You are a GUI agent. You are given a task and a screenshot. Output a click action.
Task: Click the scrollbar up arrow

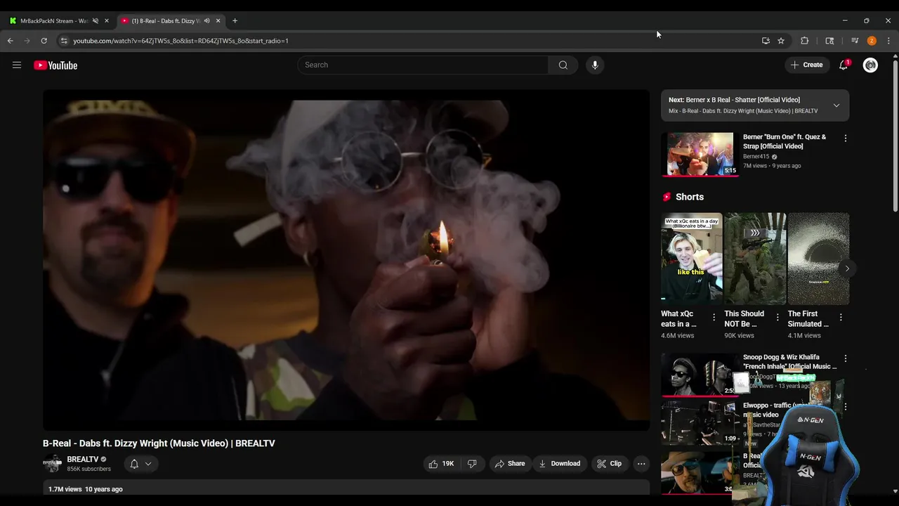(x=895, y=57)
